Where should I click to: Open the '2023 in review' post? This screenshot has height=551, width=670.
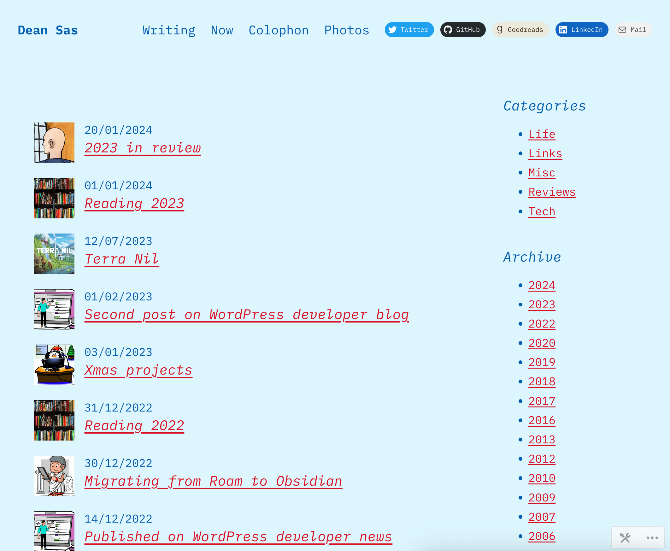[x=143, y=148]
